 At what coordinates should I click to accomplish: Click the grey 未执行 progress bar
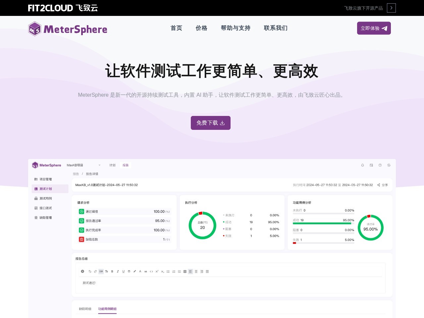click(x=324, y=213)
